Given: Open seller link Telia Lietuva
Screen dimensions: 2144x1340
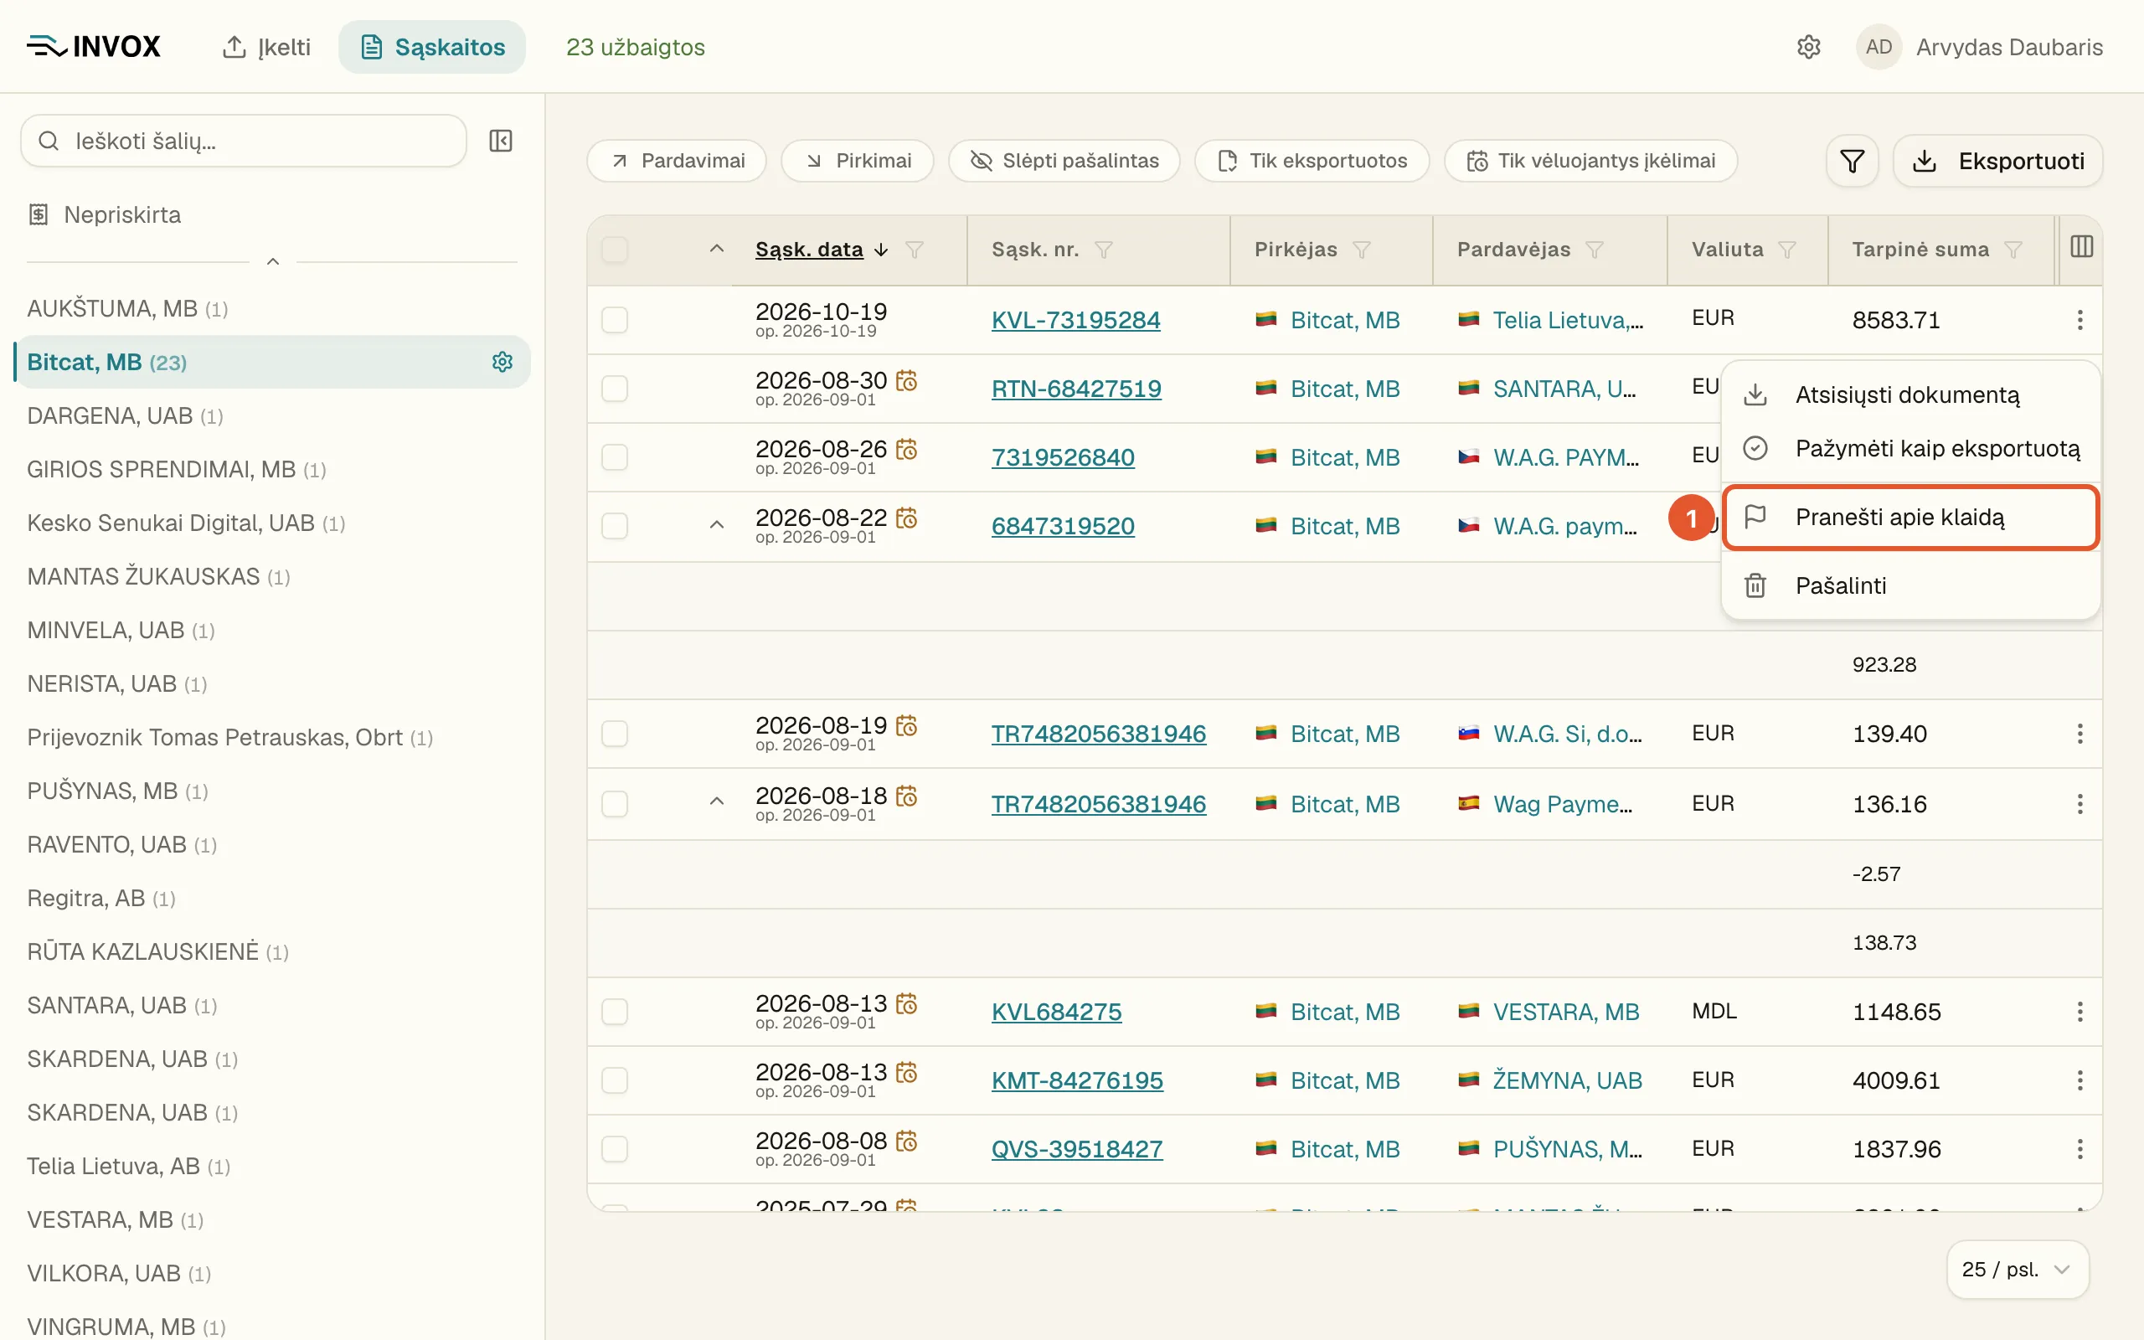Looking at the screenshot, I should point(1567,320).
